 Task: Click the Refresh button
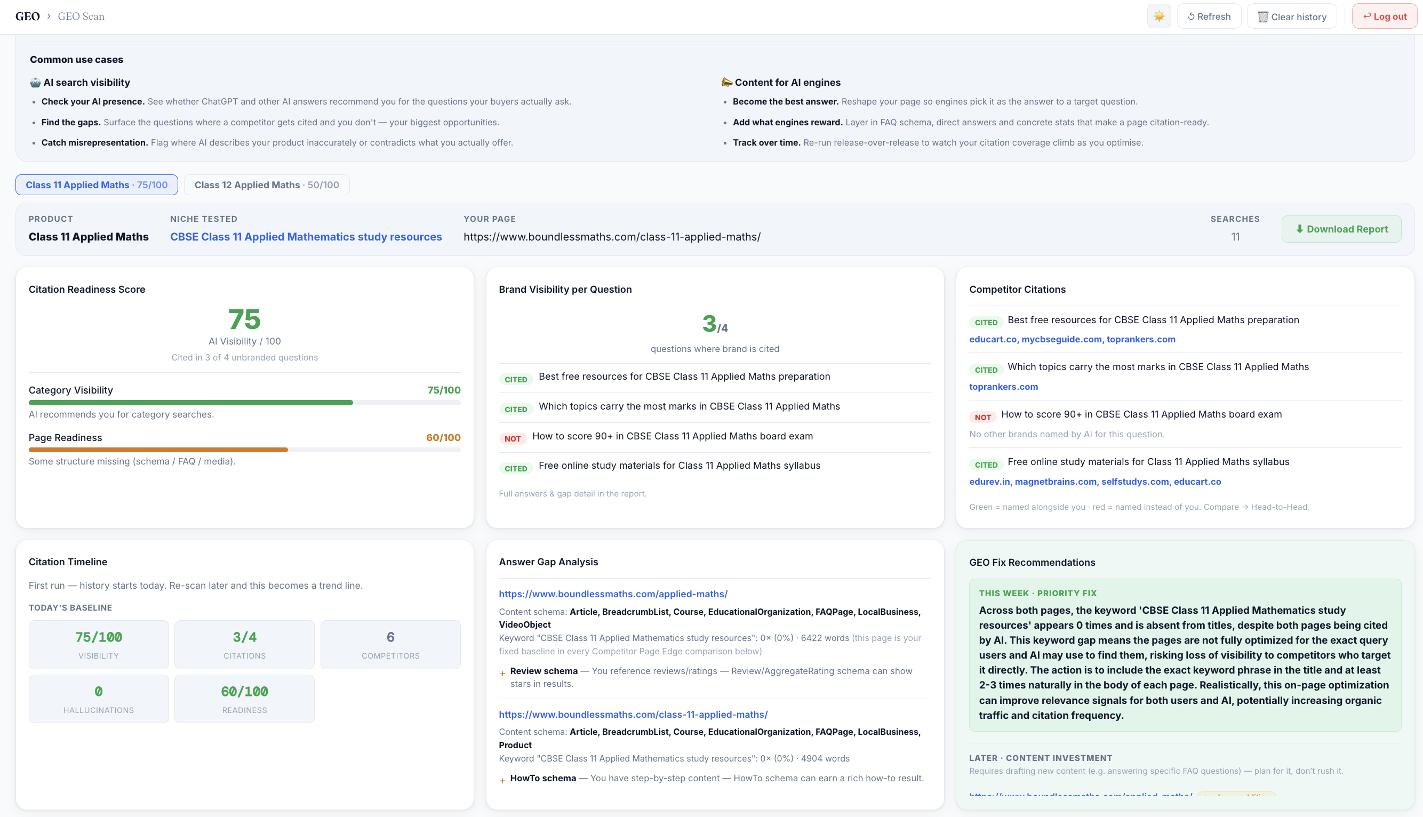tap(1209, 17)
